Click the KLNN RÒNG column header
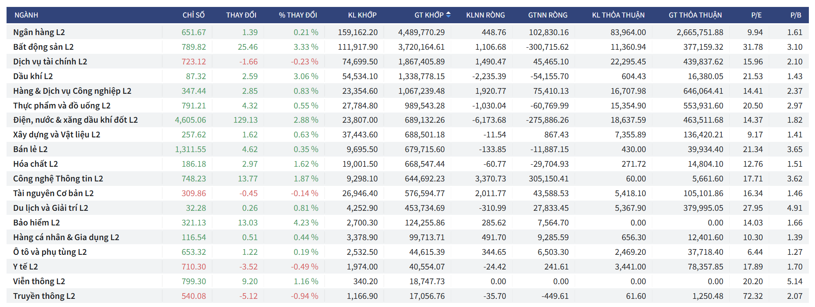The width and height of the screenshot is (815, 307). coord(485,15)
